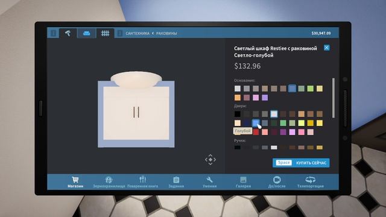
Task: Click the rotate view arrows icon
Action: click(x=210, y=160)
